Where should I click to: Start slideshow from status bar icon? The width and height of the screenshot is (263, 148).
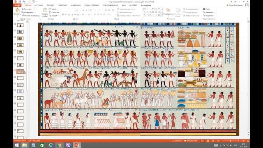[x=218, y=141]
